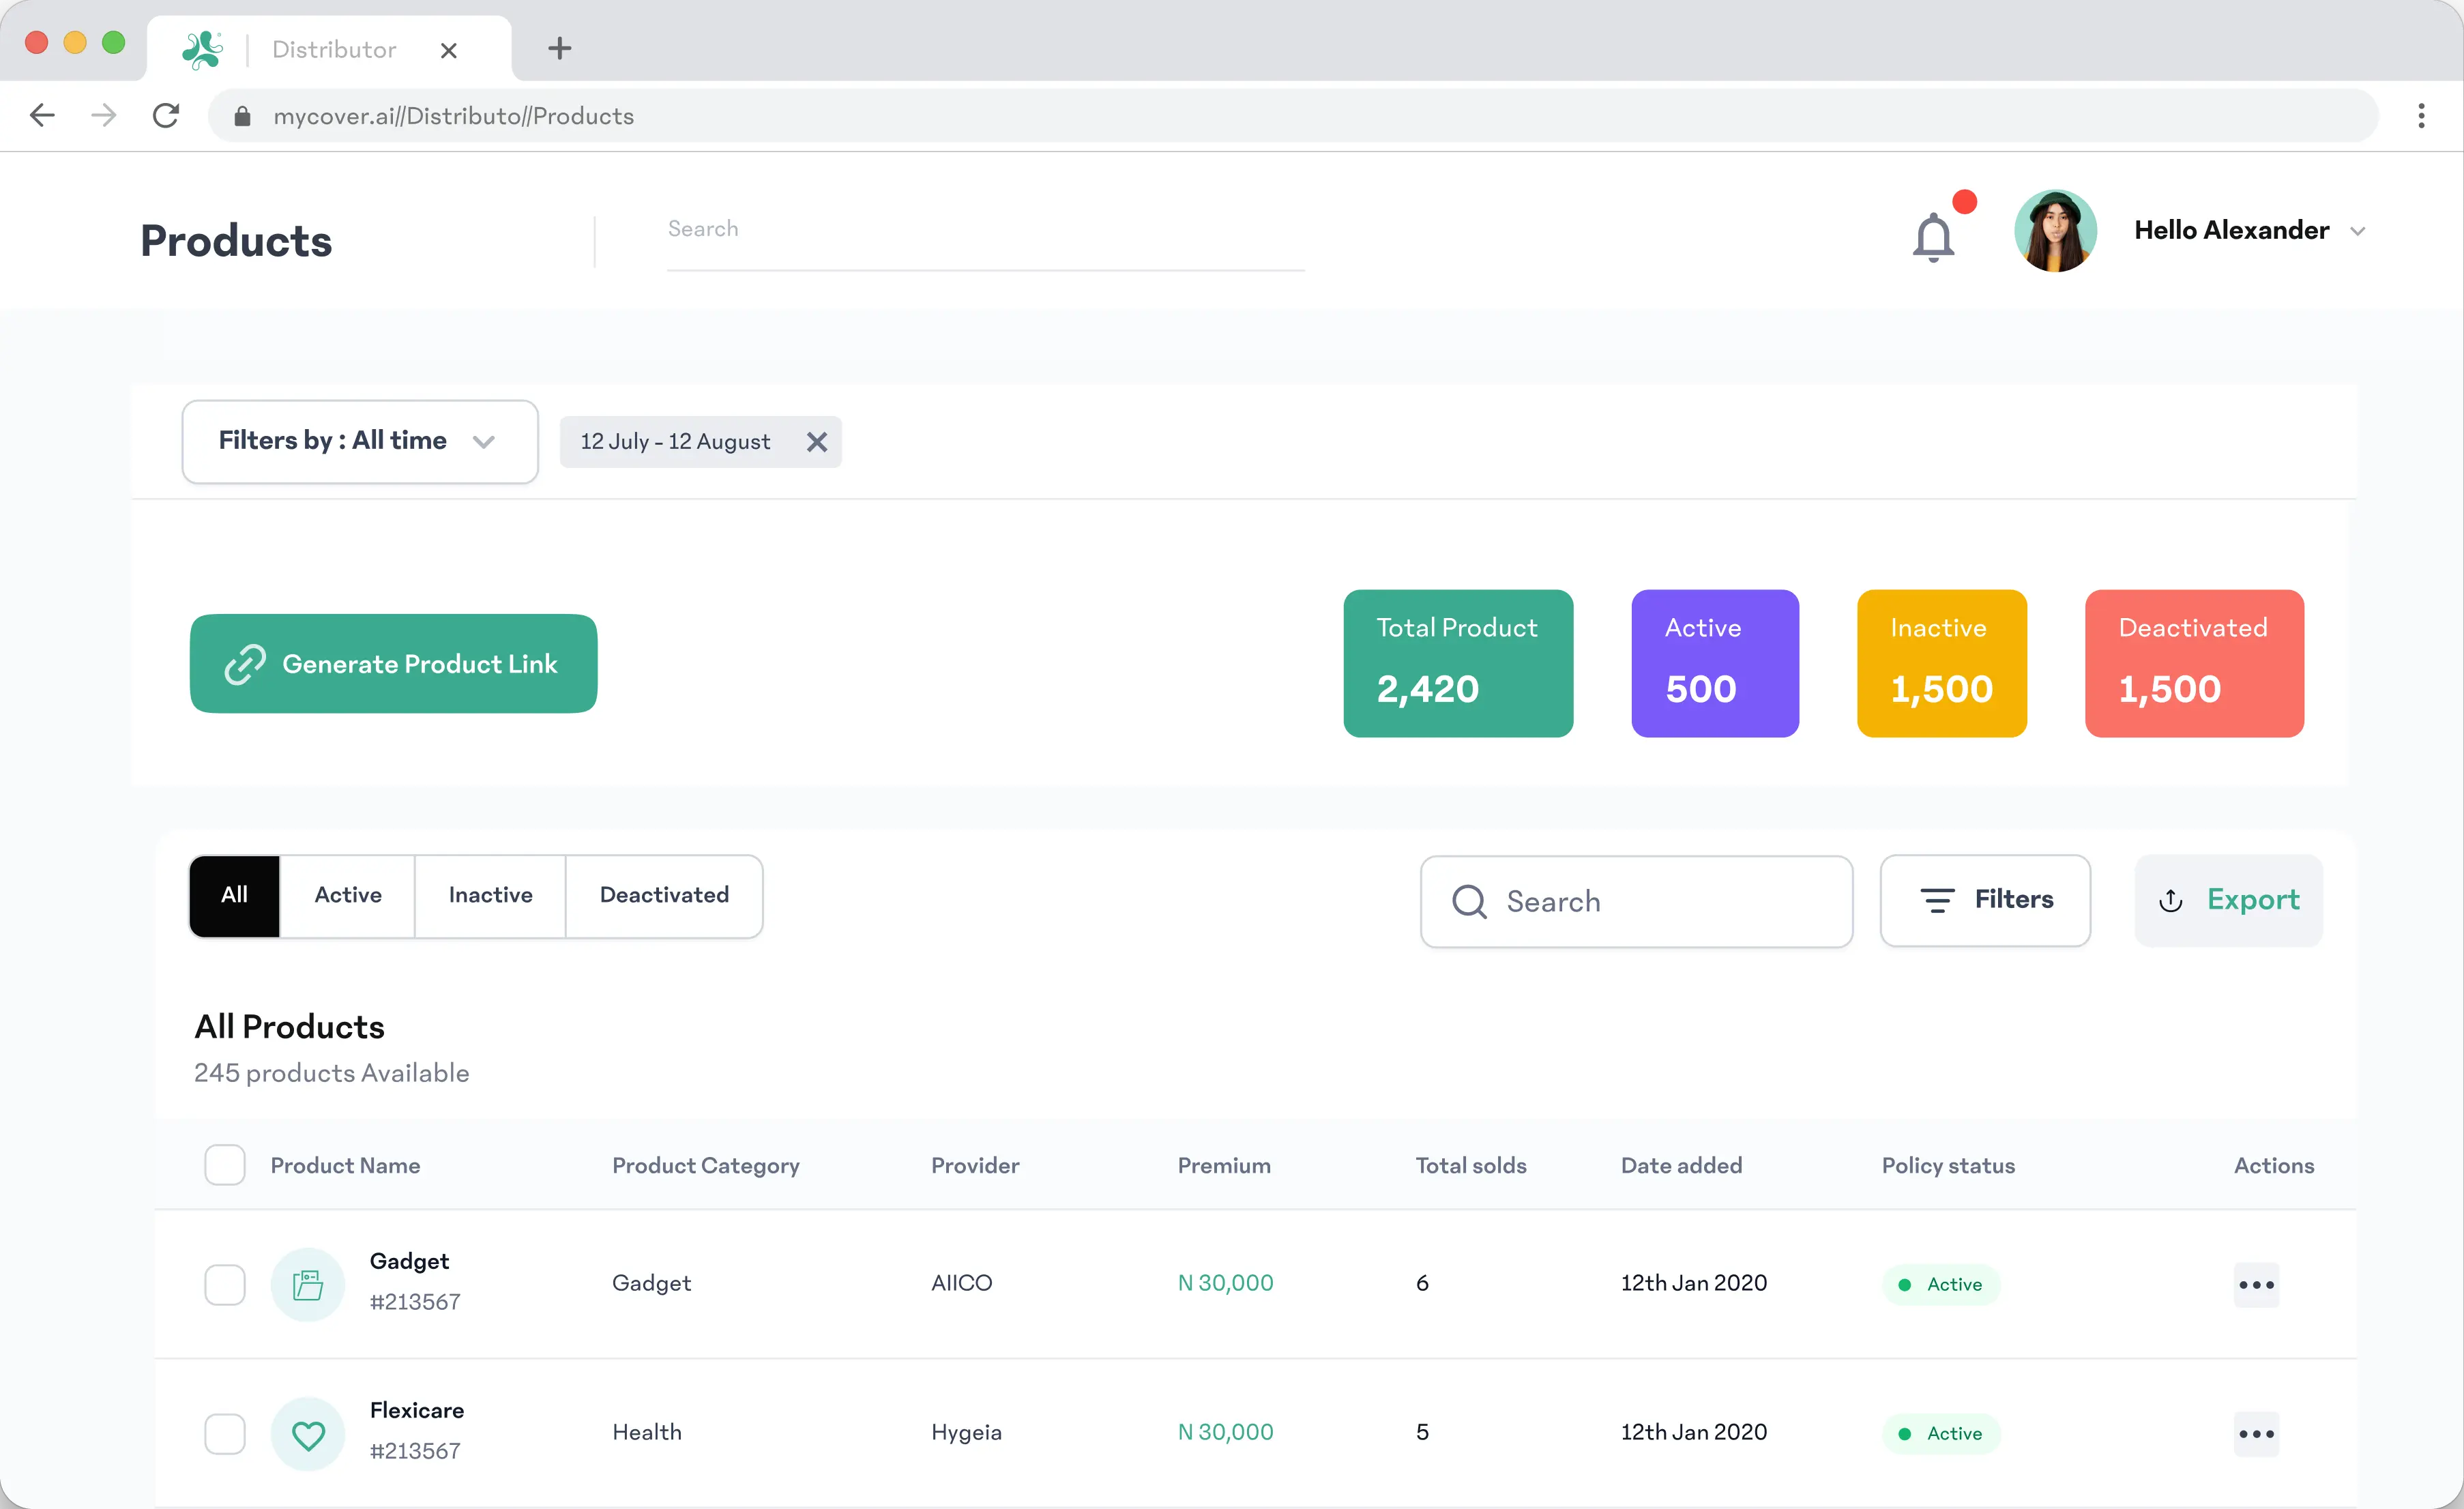This screenshot has height=1509, width=2464.
Task: Click the Export button
Action: click(x=2229, y=900)
